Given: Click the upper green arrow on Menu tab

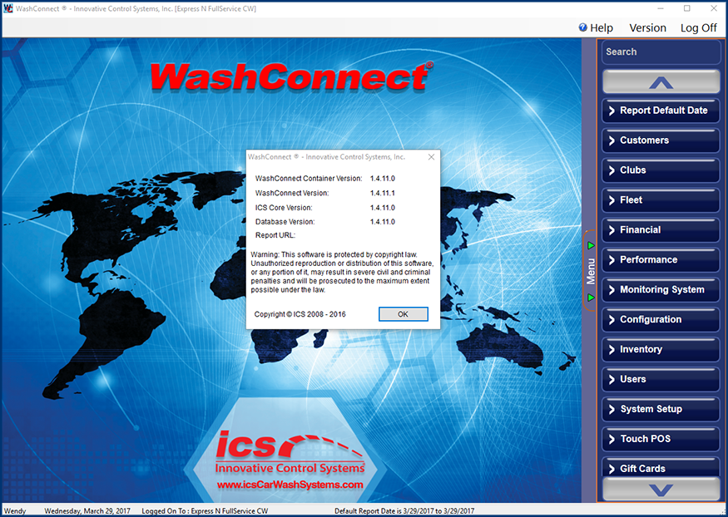Looking at the screenshot, I should pyautogui.click(x=590, y=245).
